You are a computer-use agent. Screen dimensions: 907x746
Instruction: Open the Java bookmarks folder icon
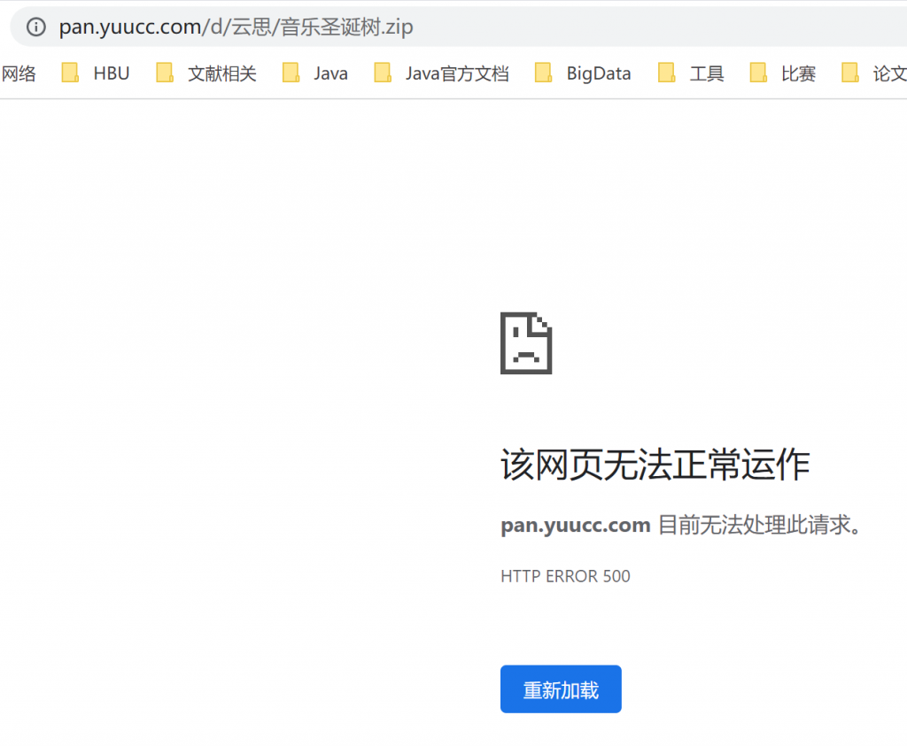(291, 73)
